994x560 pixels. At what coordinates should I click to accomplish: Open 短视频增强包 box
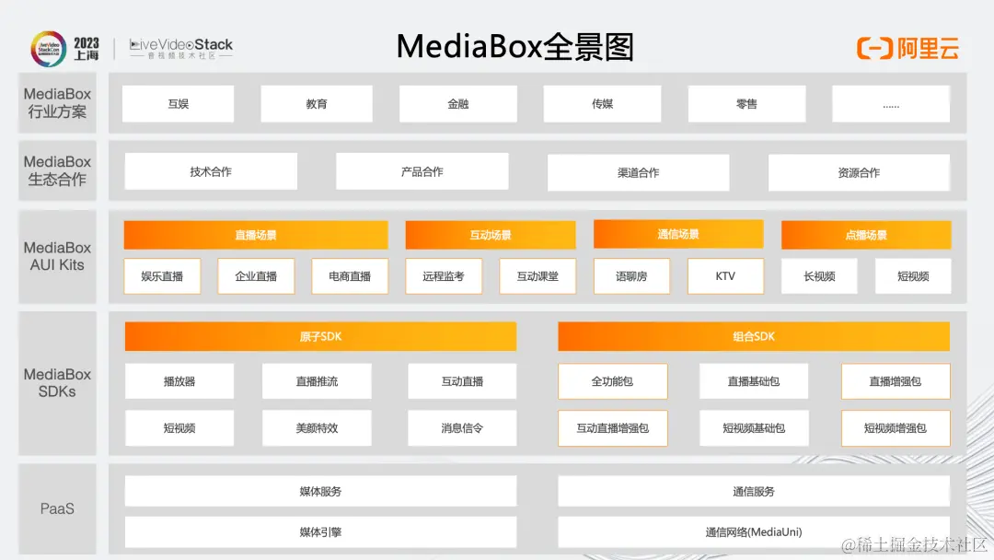(896, 428)
